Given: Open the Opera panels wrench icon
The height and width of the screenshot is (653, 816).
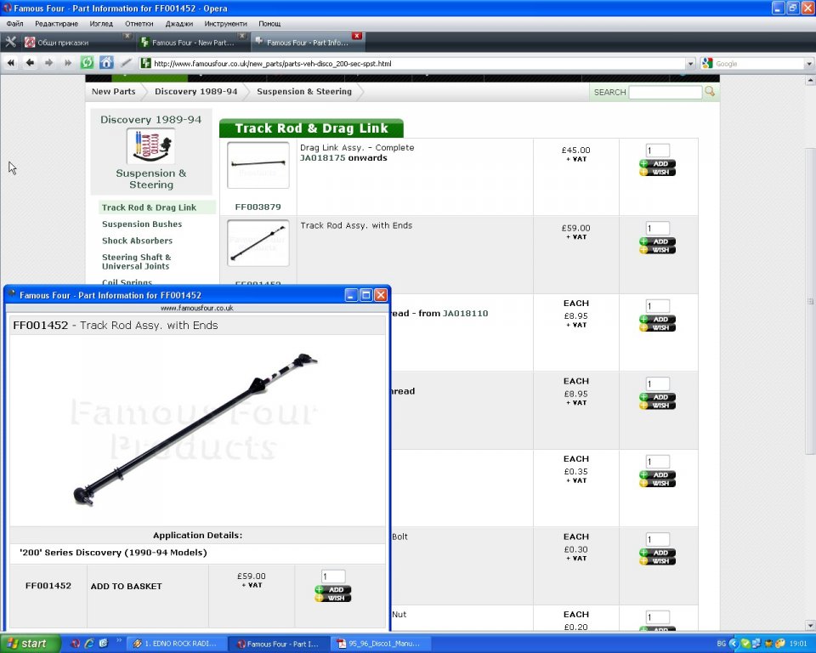Looking at the screenshot, I should [x=10, y=42].
